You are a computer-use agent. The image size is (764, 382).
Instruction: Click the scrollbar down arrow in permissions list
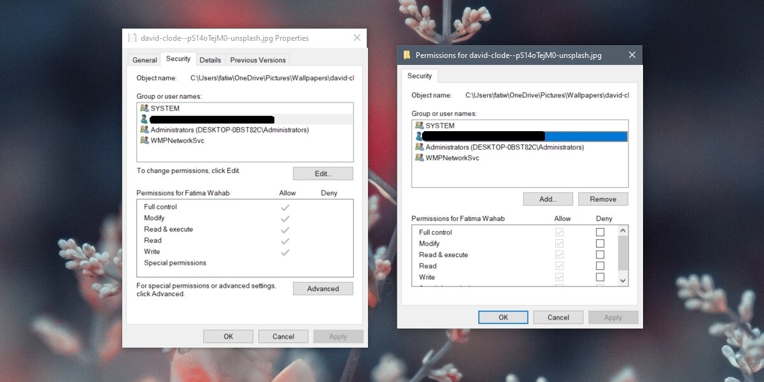623,280
